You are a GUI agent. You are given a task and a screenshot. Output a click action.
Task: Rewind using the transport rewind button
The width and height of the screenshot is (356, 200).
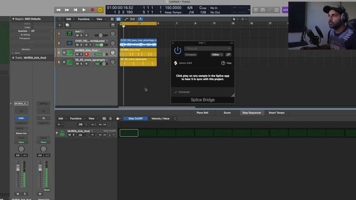pos(58,10)
